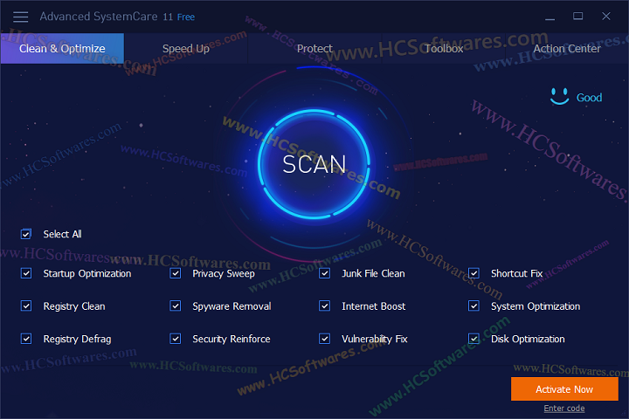Uncheck the Shortcut Fix option
The image size is (629, 419).
(x=473, y=273)
